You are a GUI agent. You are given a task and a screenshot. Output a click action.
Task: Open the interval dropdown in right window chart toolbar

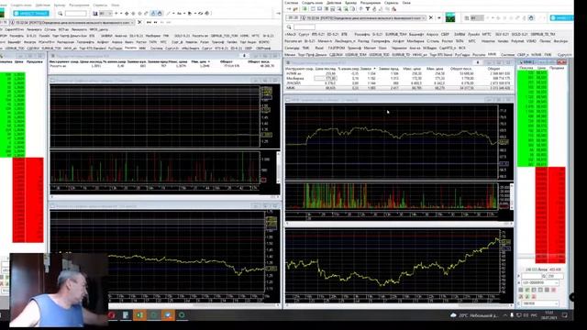click(x=477, y=18)
